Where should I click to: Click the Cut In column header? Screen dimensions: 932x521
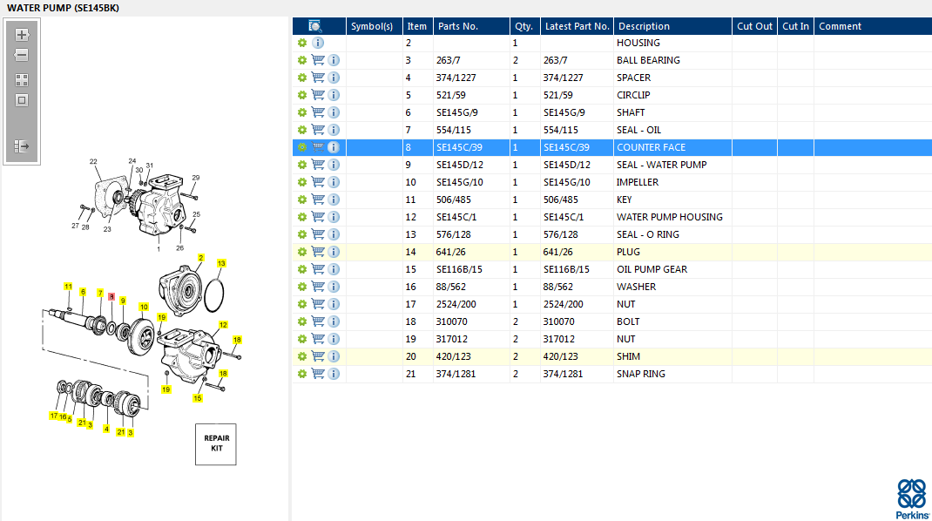(x=796, y=26)
